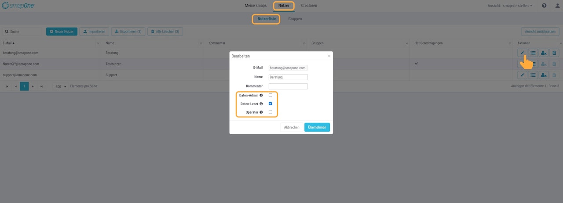Open the Gruppen sub-tab
The height and width of the screenshot is (203, 563).
(x=295, y=19)
